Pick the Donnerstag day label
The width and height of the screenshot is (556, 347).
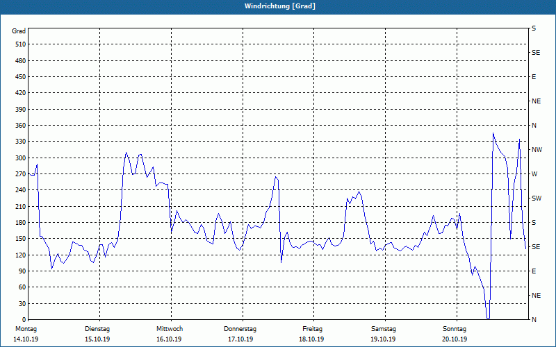pyautogui.click(x=240, y=329)
